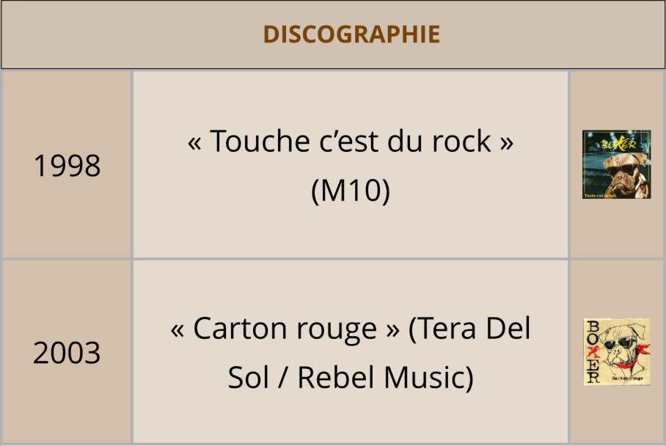
Task: Open the 2003 Carton rouge cover thumbnail
Action: [x=616, y=351]
